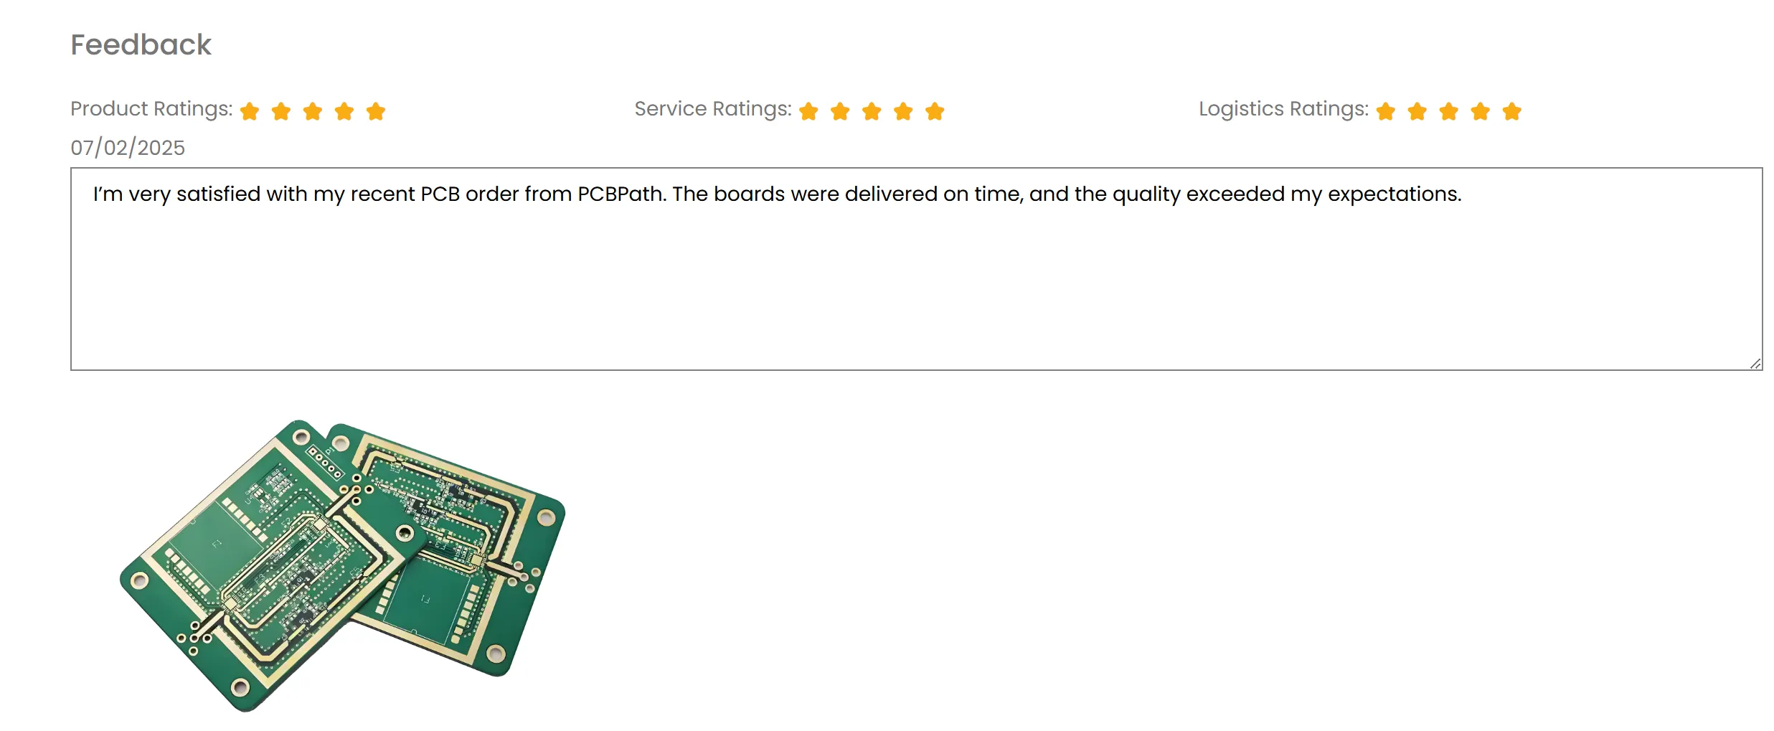Click the first Logistics Ratings star

1386,111
